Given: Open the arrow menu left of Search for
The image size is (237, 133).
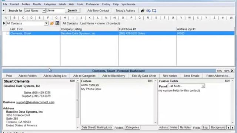Looking at the screenshot, I should pyautogui.click(x=3, y=11).
